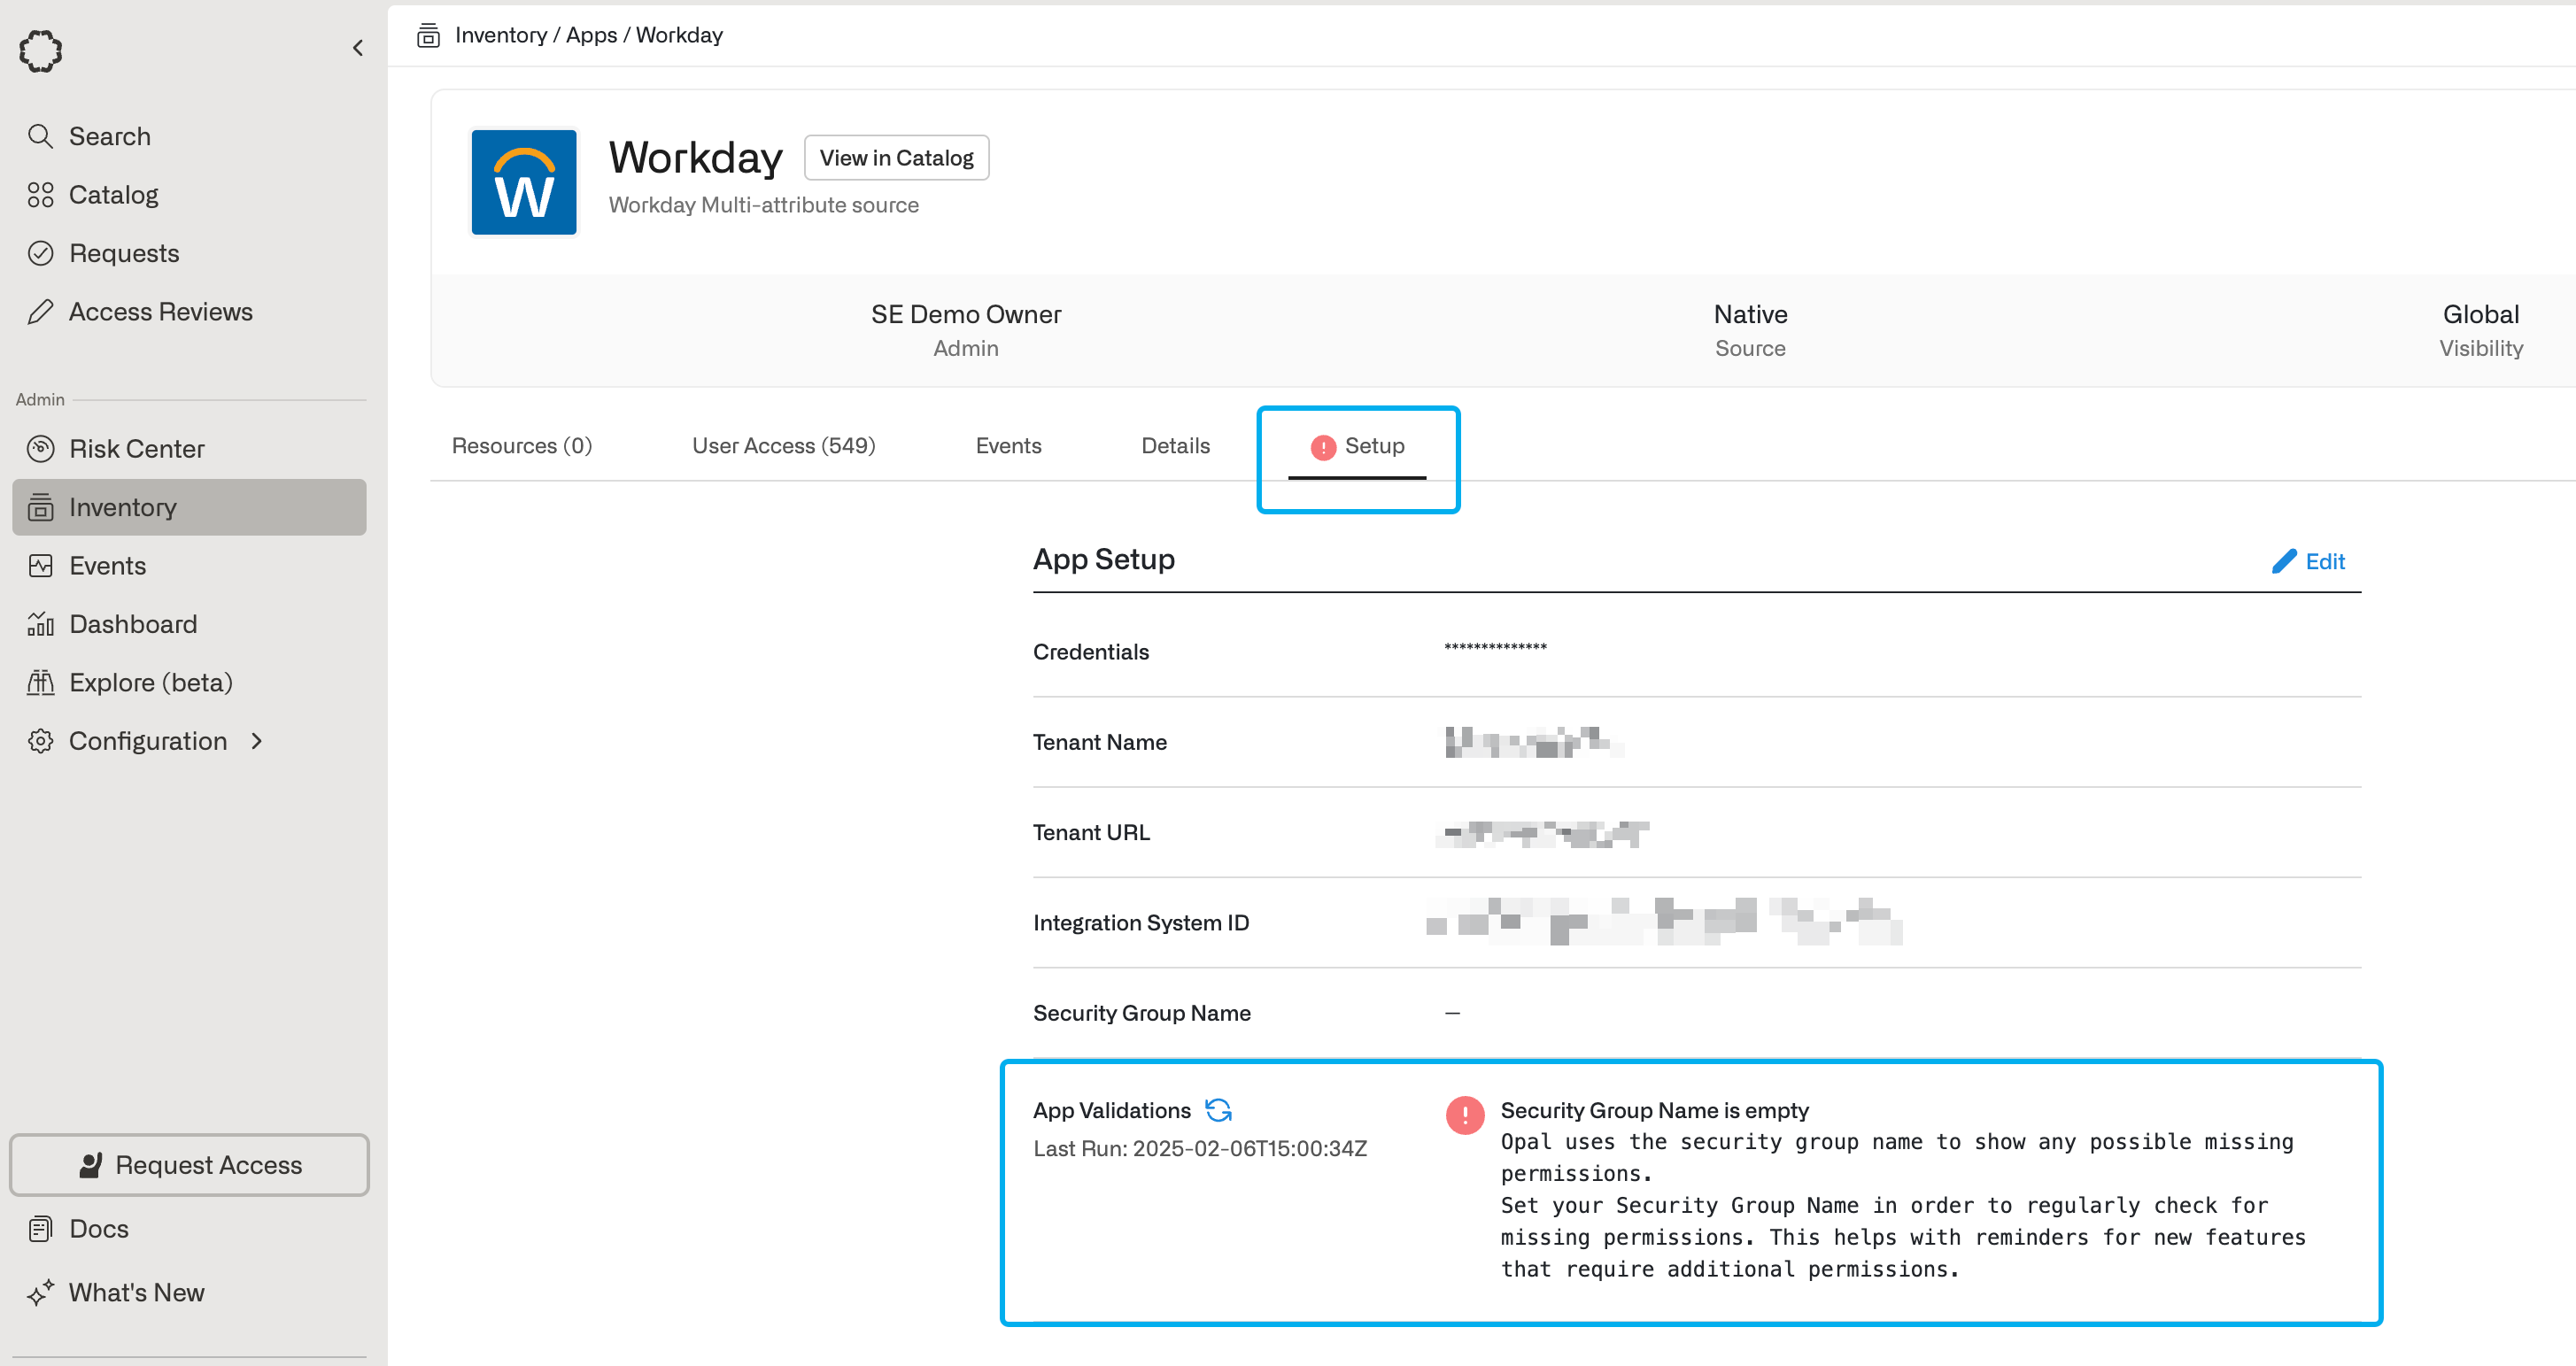
Task: Open Explore (beta) view
Action: click(150, 683)
